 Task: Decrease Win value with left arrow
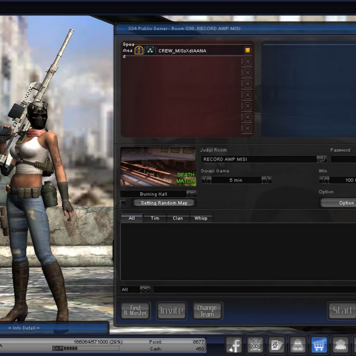click(324, 180)
